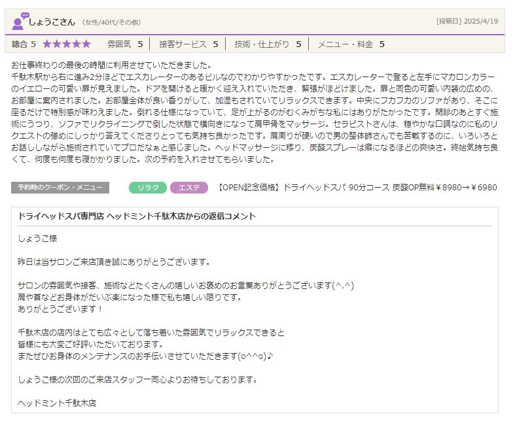This screenshot has width=513, height=427.
Task: Click the 雰囲気 5 rating item
Action: (124, 44)
